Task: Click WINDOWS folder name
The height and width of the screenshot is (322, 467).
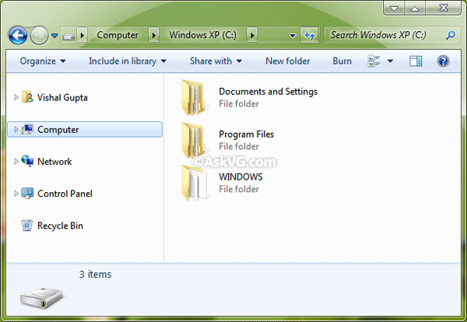Action: click(241, 177)
